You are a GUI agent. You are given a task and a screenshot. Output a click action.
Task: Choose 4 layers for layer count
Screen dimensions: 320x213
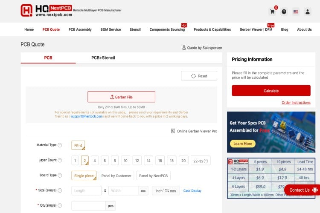pos(95,161)
